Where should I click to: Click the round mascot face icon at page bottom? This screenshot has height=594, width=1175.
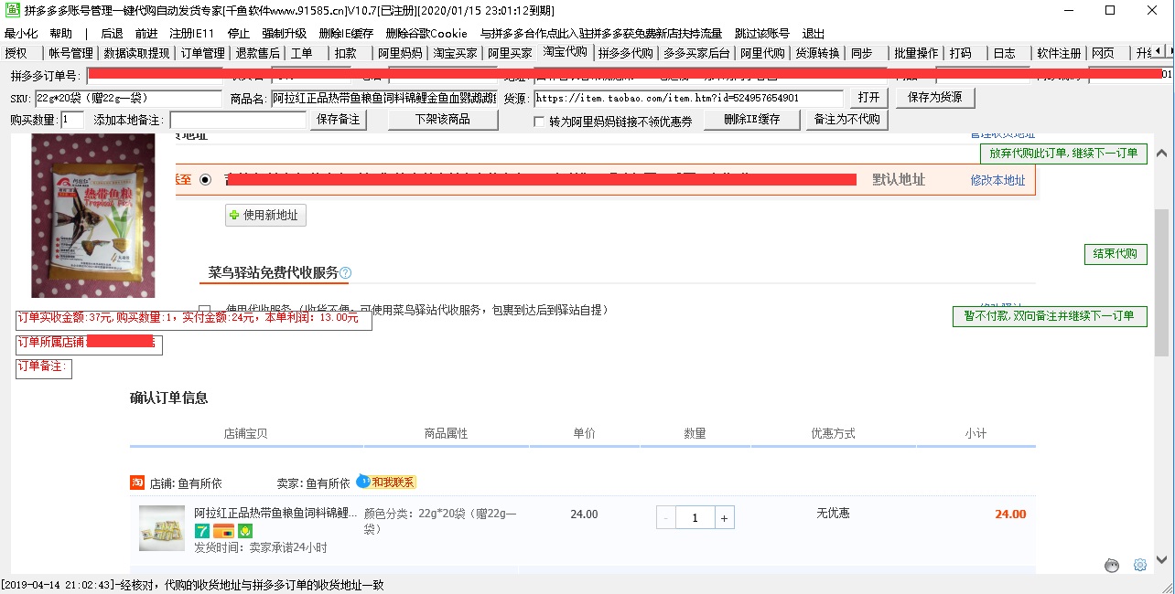click(1112, 565)
